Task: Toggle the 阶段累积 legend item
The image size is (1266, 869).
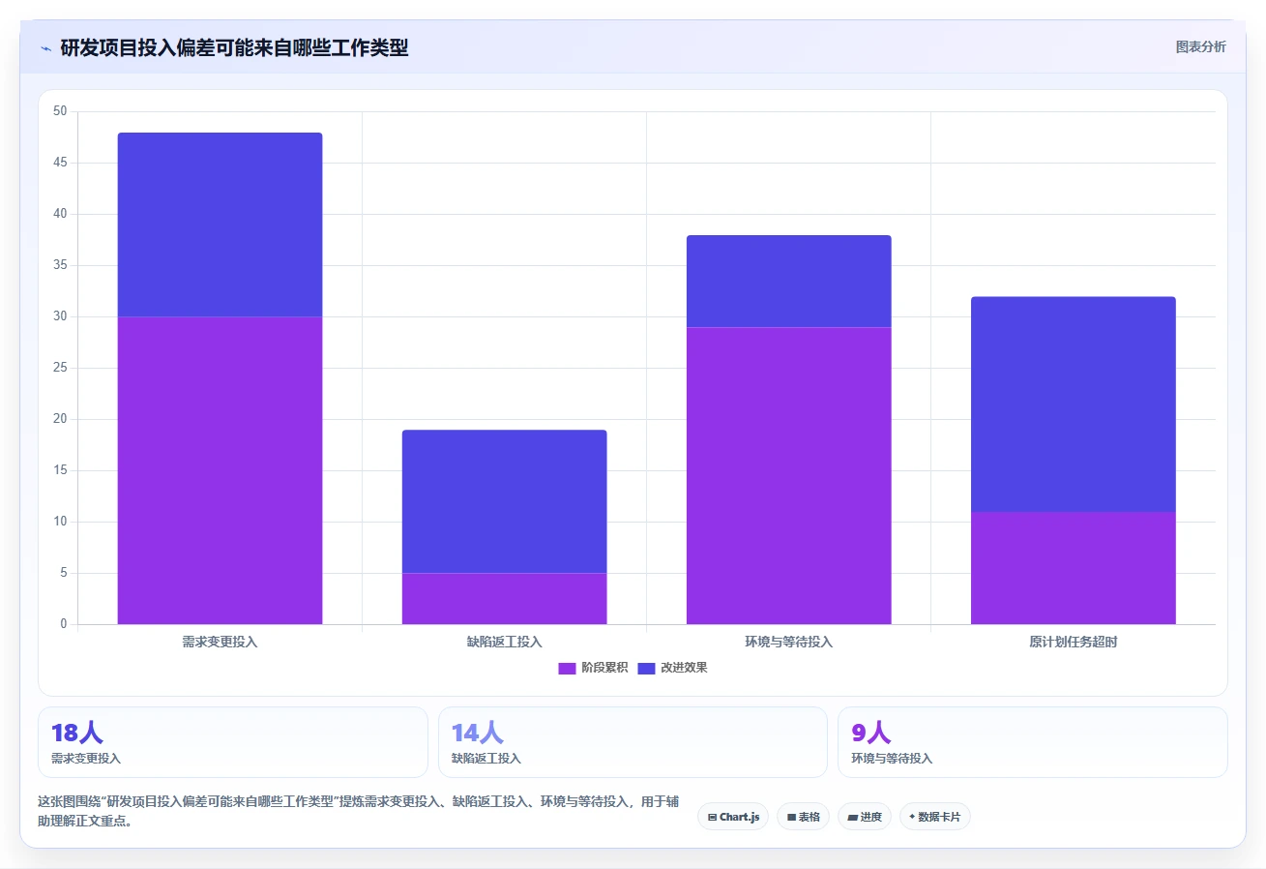Action: pos(593,668)
